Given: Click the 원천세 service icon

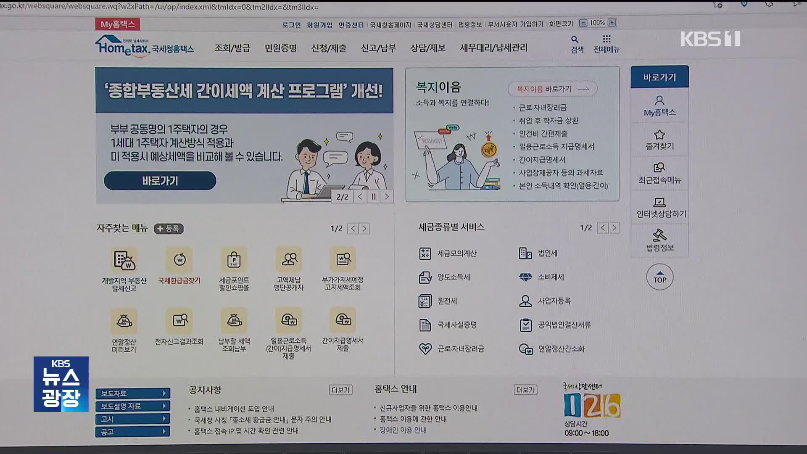Looking at the screenshot, I should pos(425,301).
